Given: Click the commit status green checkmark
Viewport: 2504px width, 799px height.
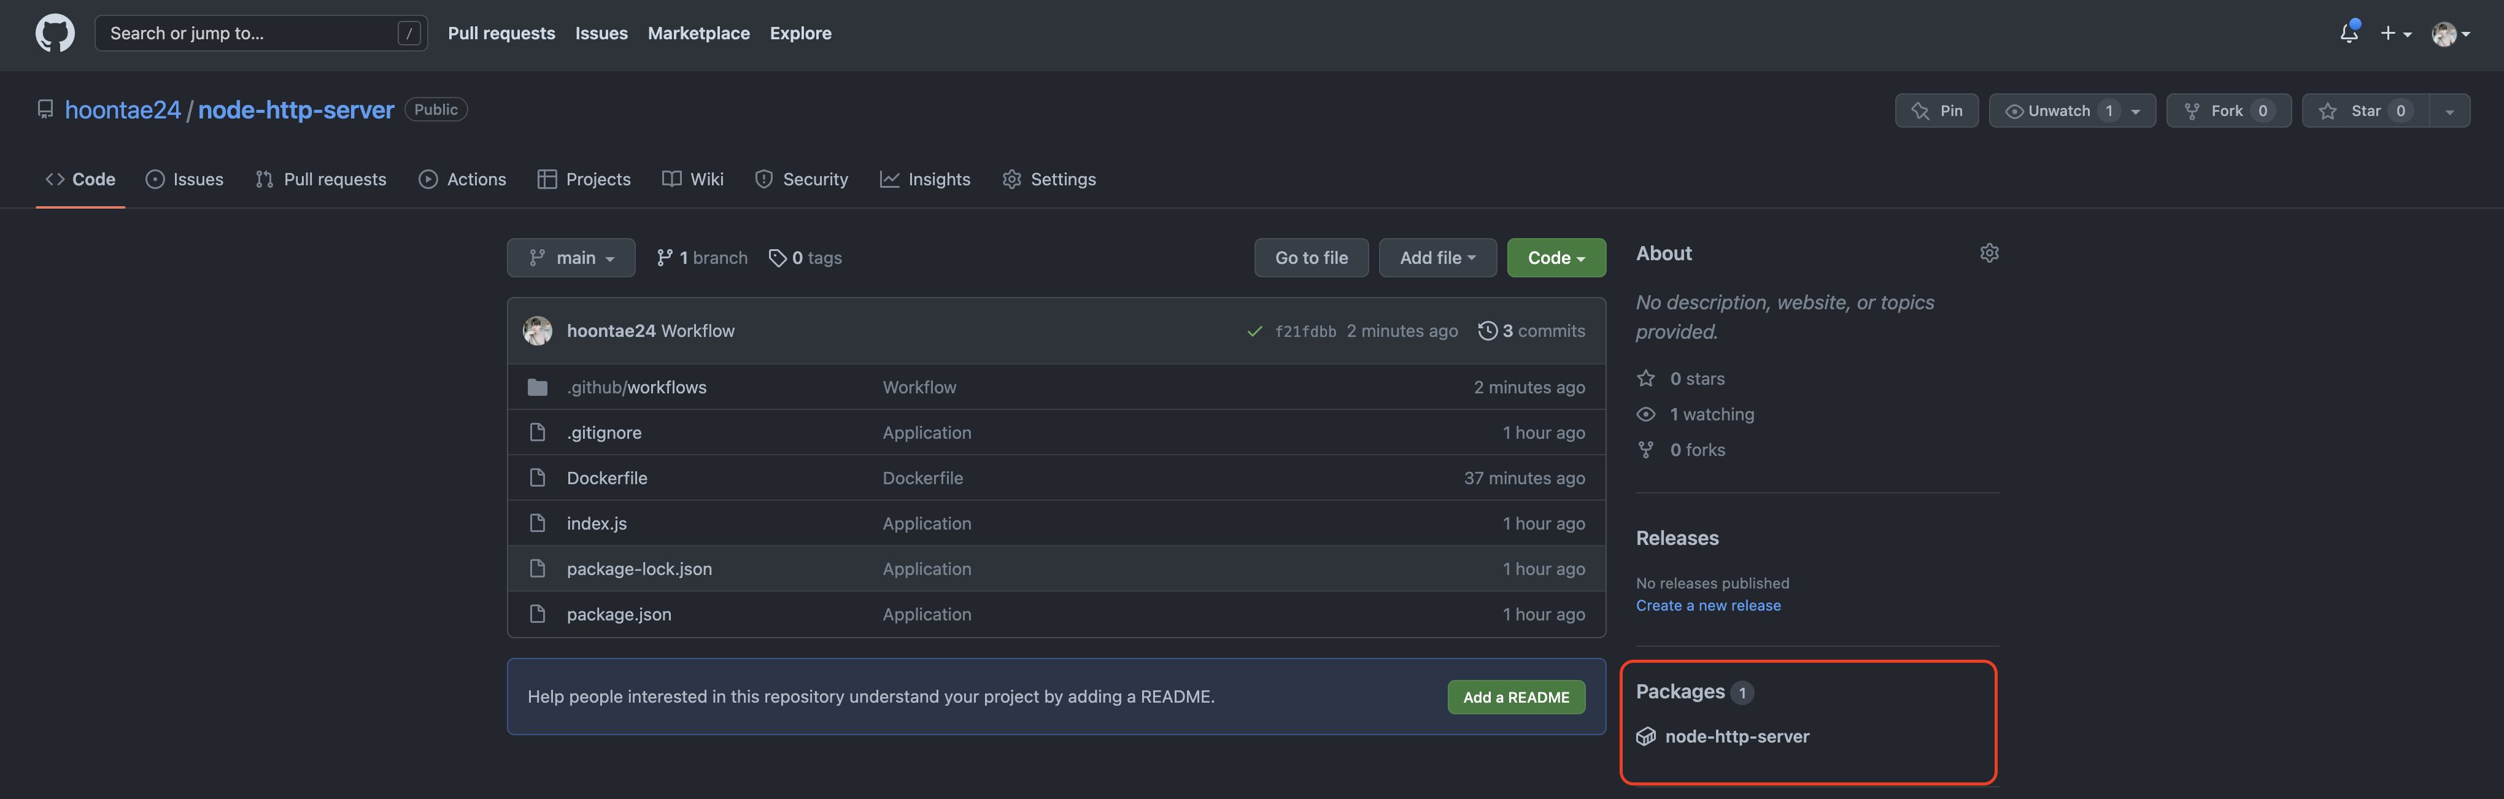Looking at the screenshot, I should 1254,331.
